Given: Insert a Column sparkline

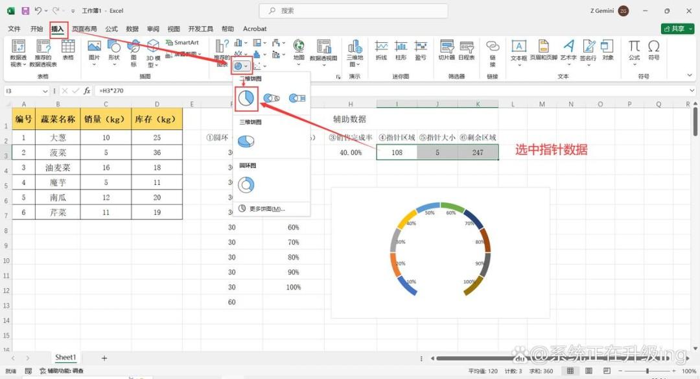Looking at the screenshot, I should click(x=401, y=50).
